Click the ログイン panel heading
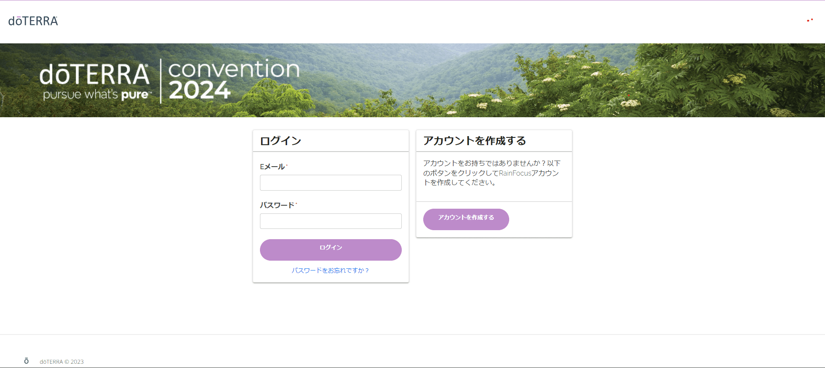 (281, 141)
